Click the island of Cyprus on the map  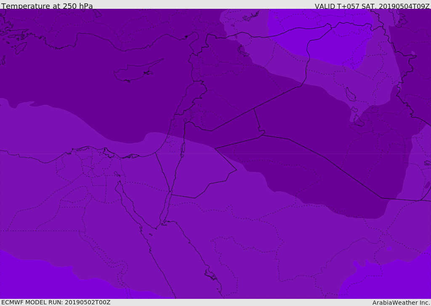(138, 71)
